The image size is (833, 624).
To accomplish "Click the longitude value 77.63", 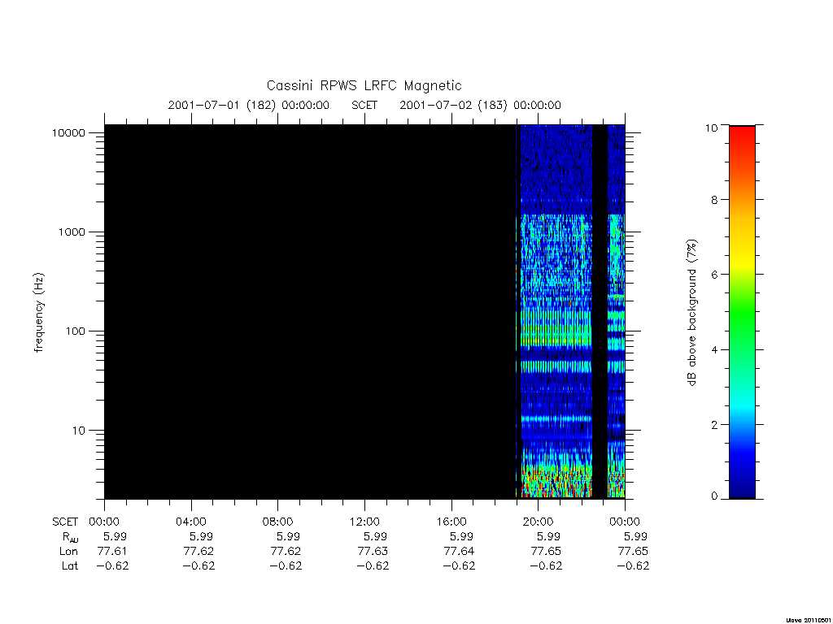I will 373,552.
